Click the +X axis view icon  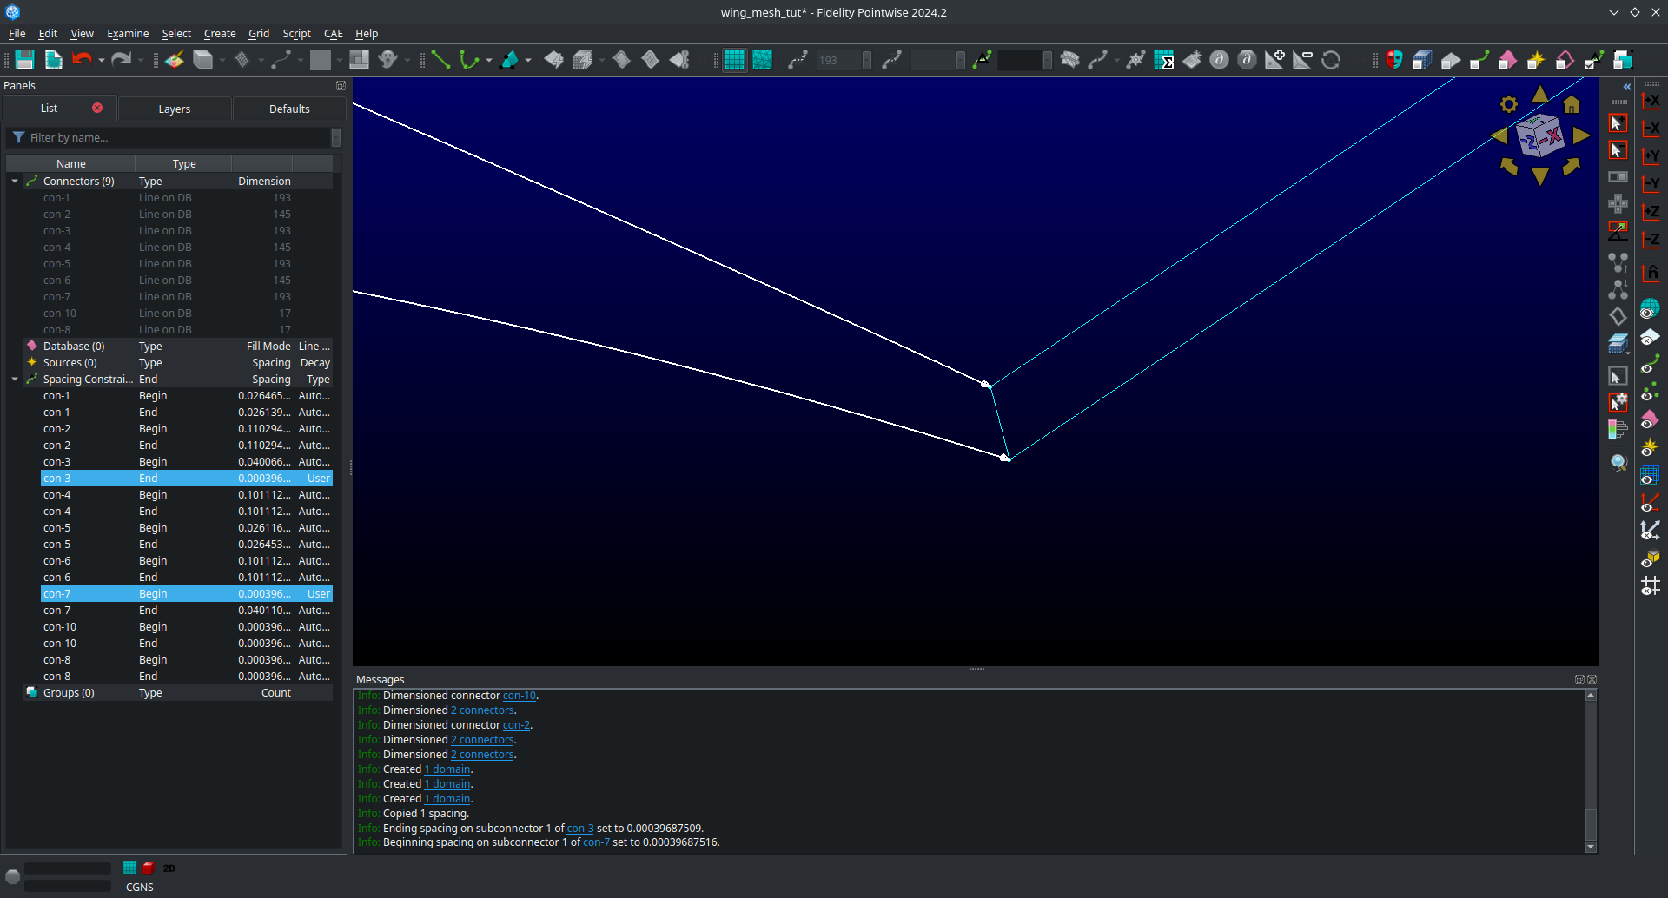[1650, 102]
